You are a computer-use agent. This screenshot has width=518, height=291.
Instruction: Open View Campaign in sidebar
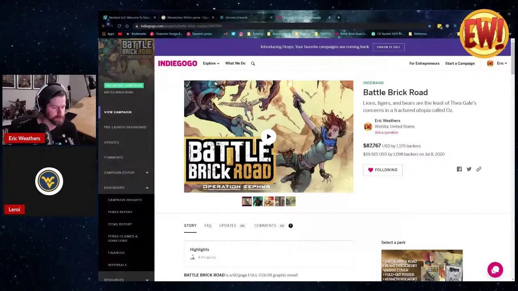pos(118,112)
